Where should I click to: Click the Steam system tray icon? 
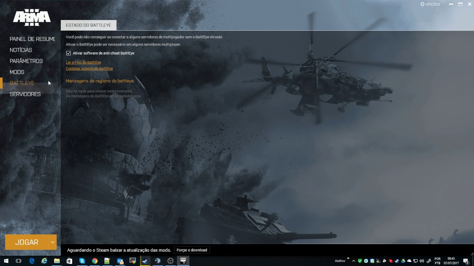[x=397, y=261]
